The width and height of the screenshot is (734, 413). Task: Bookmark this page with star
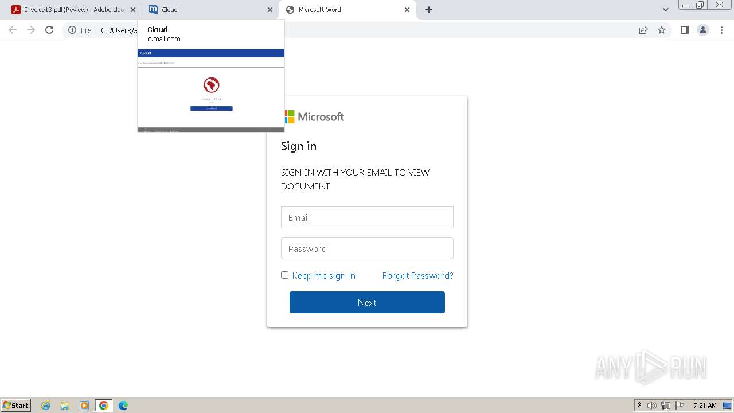coord(662,30)
